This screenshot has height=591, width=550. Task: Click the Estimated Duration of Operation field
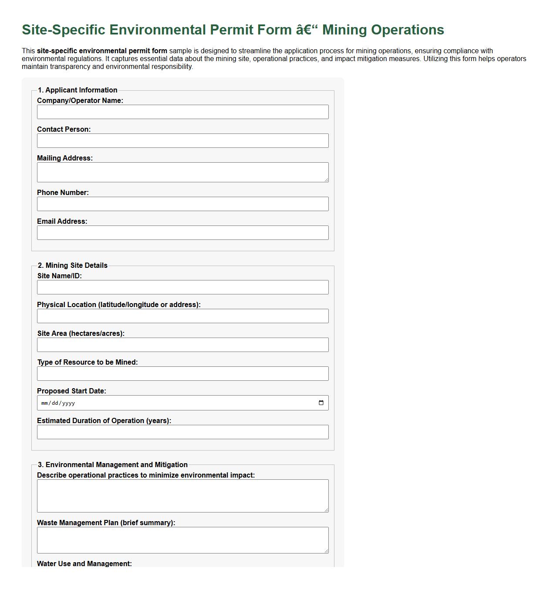pos(183,432)
